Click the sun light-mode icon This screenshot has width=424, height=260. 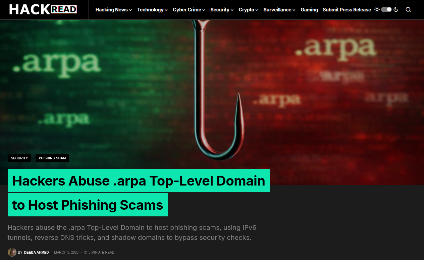click(377, 10)
